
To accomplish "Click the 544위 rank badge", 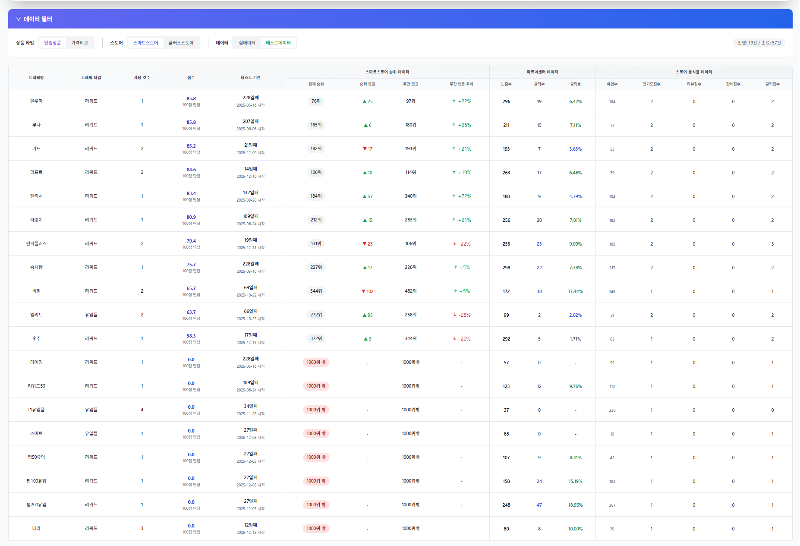I will pos(316,291).
